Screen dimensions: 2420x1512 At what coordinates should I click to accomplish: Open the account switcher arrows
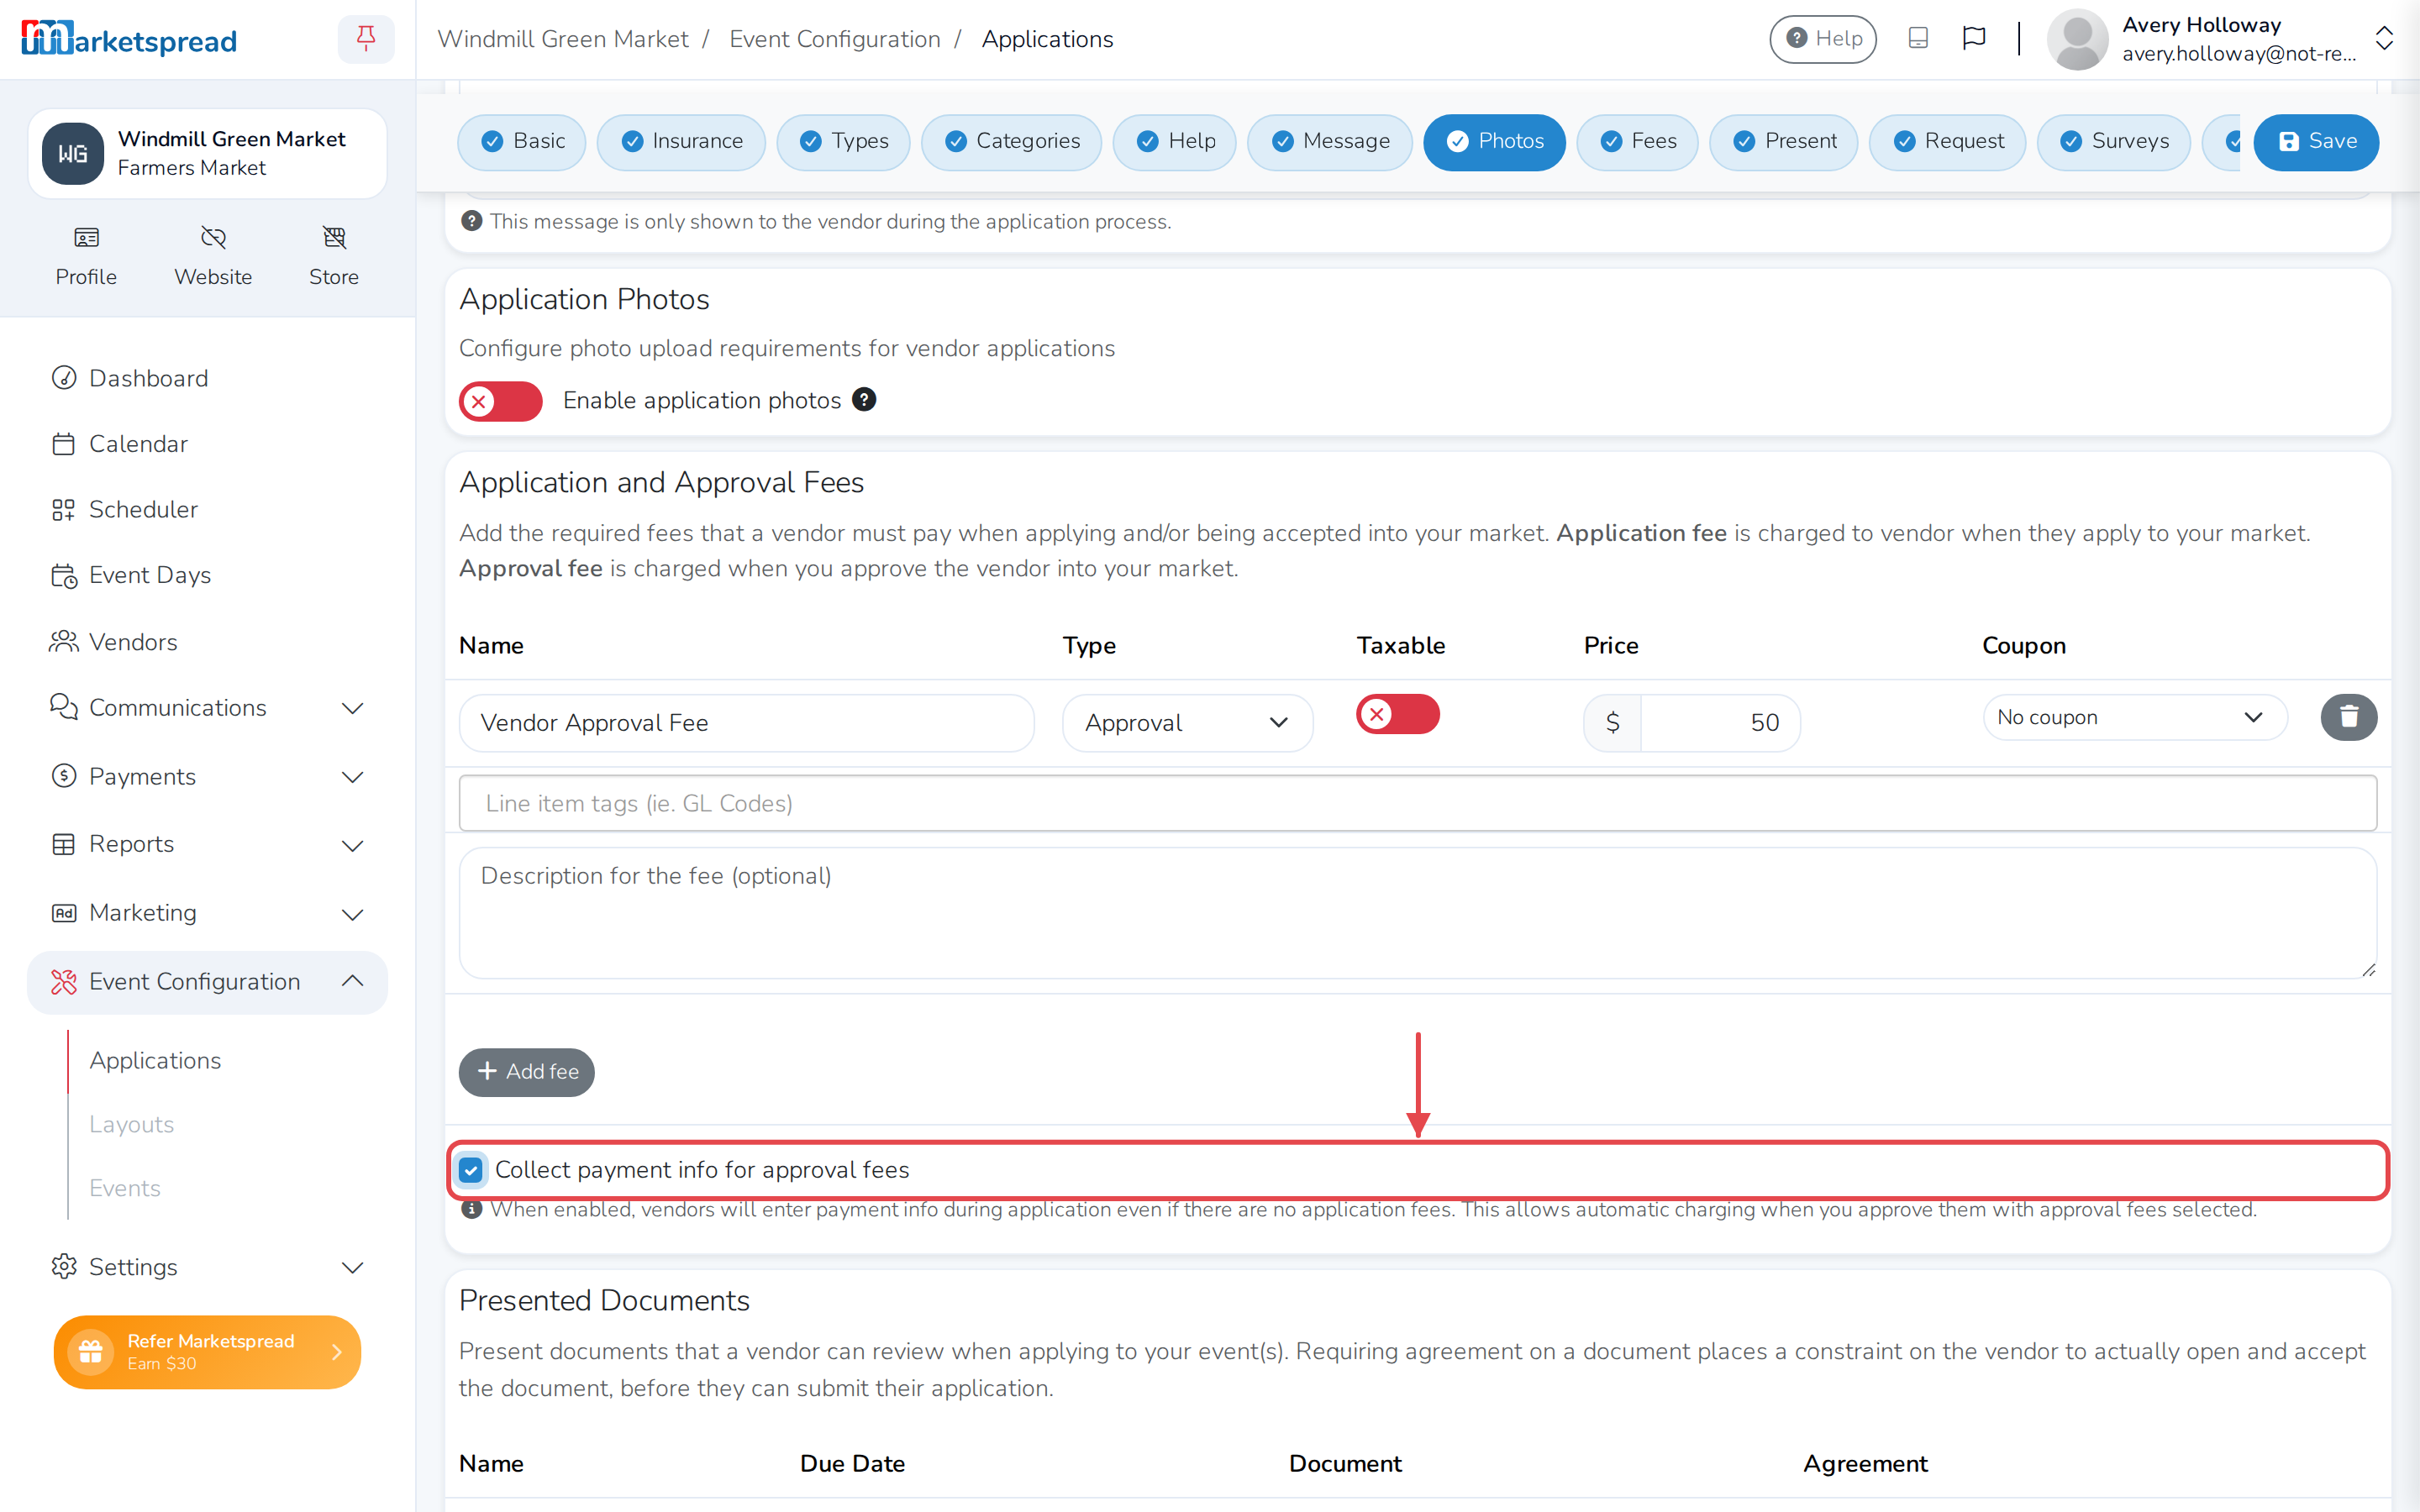[x=2384, y=39]
